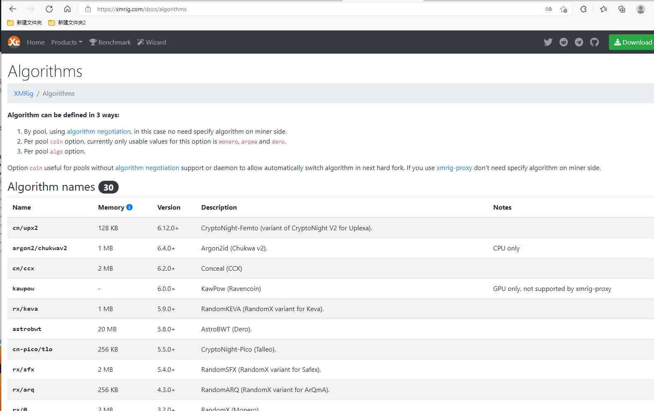Click the GPU only xmrig-proxy note
Viewport: 654px width, 411px height.
pyautogui.click(x=552, y=288)
